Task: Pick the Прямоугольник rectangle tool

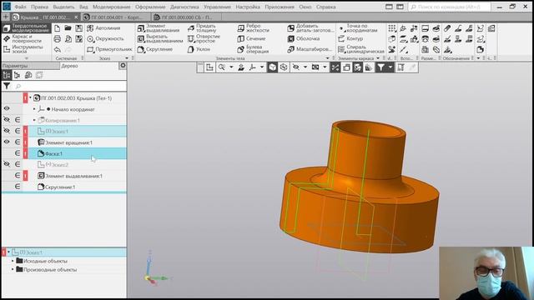Action: pyautogui.click(x=109, y=49)
